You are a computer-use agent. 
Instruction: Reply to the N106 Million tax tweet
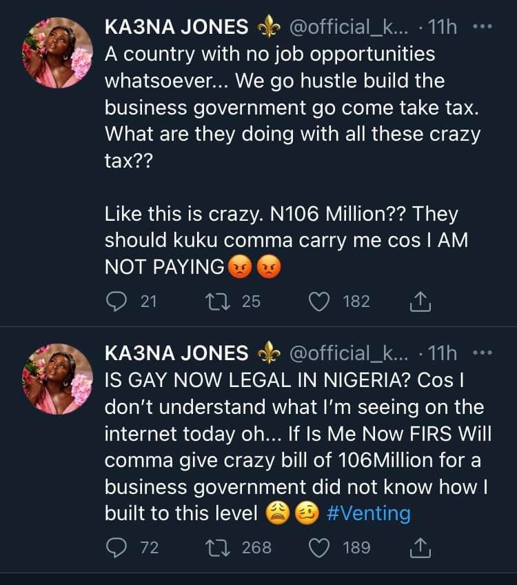coord(116,301)
